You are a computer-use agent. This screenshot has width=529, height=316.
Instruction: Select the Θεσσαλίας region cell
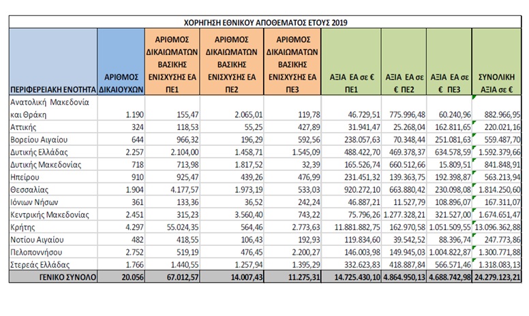coord(28,188)
